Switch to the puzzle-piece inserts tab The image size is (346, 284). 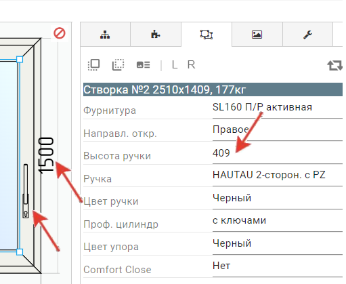coord(156,35)
